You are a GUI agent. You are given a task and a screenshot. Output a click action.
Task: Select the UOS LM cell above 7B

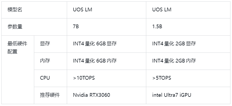(x=83, y=10)
